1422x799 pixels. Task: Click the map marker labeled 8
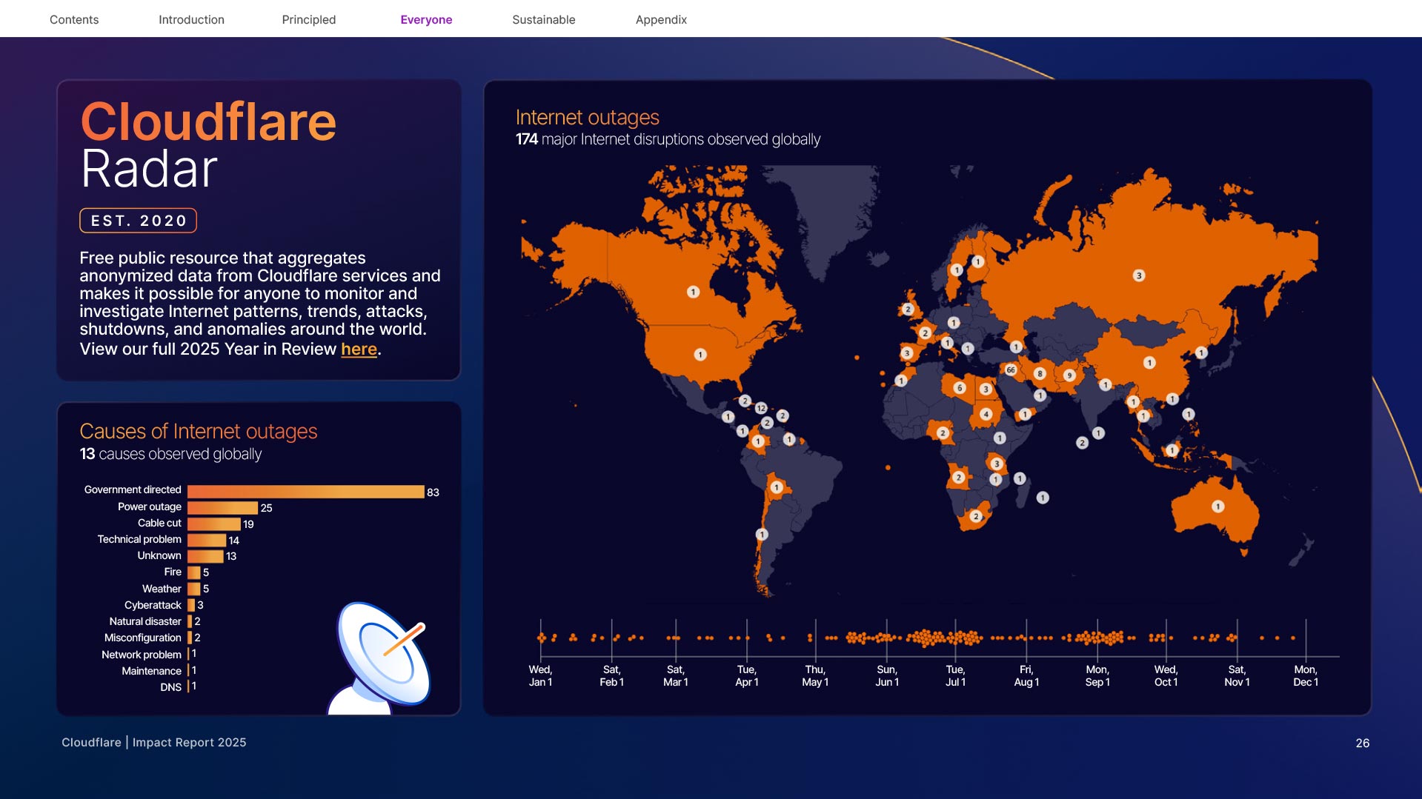pyautogui.click(x=1040, y=373)
